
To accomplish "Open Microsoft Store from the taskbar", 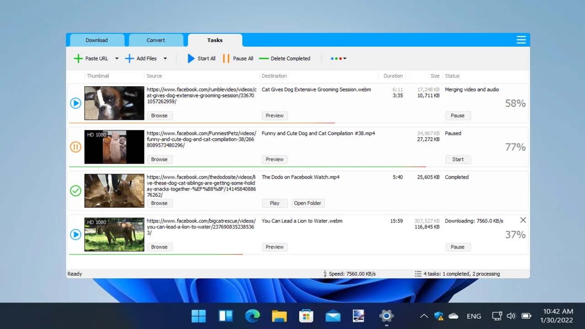I will click(x=306, y=316).
